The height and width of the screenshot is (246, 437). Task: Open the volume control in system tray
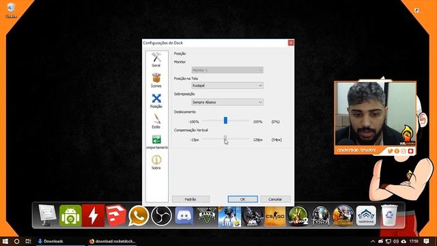click(396, 241)
